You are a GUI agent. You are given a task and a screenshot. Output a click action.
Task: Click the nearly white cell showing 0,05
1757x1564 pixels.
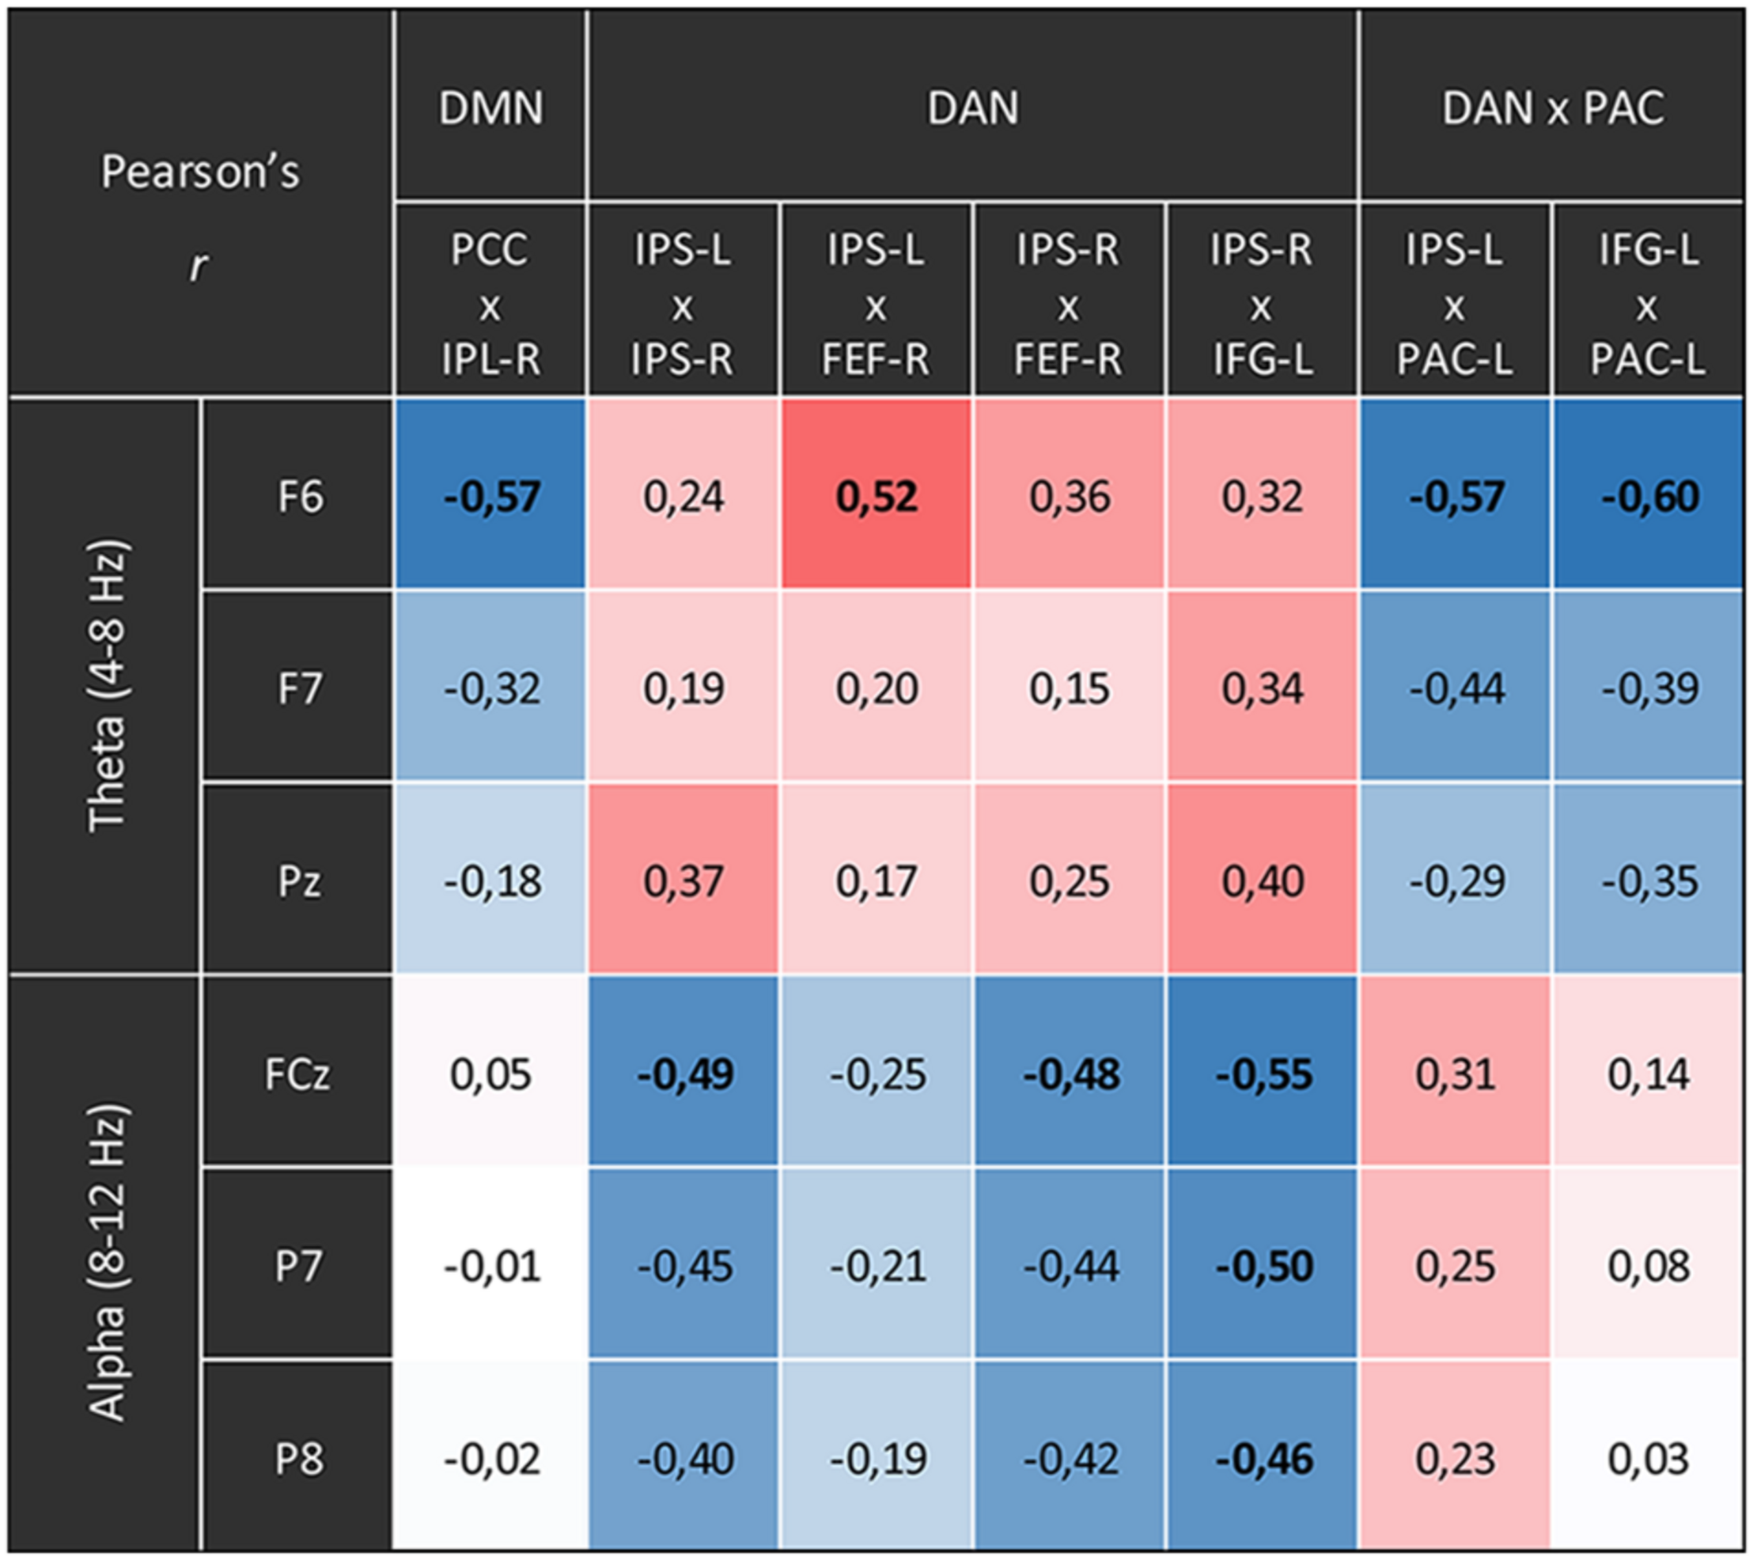(x=490, y=1074)
